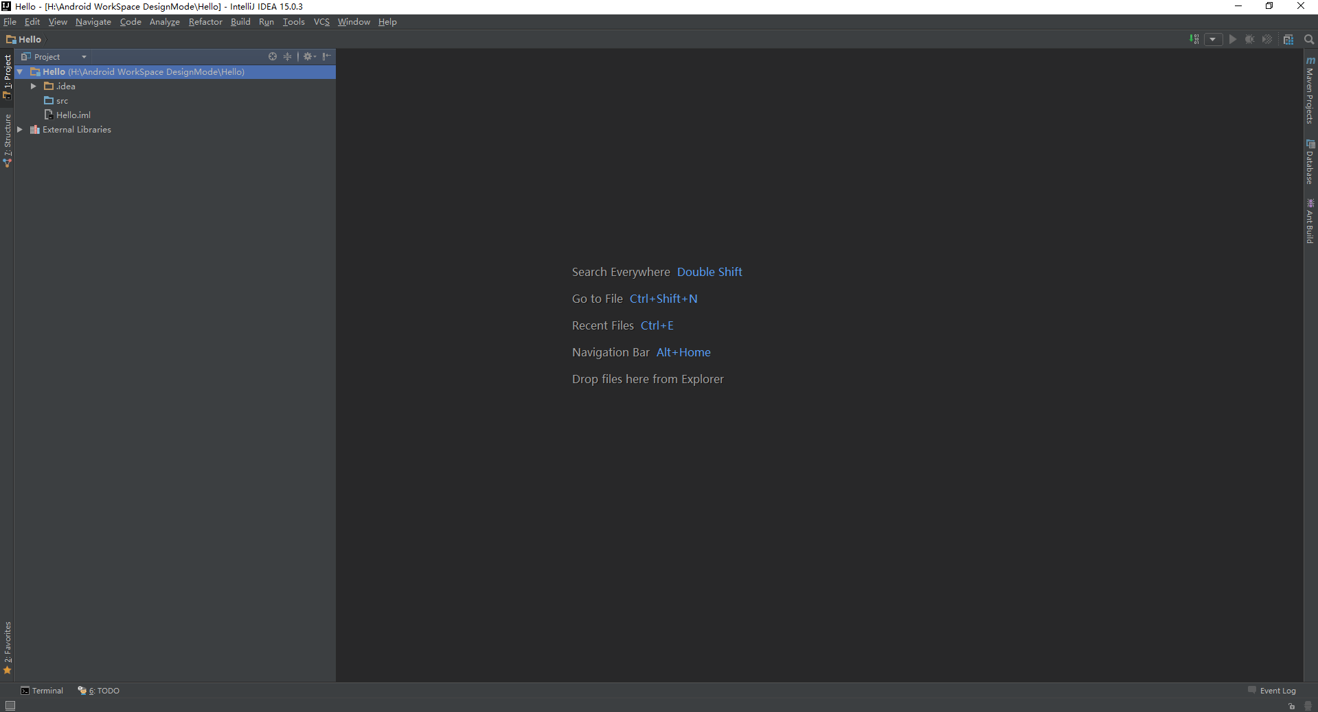1318x712 pixels.
Task: Click 'Drop files here from Explorer' text
Action: tap(648, 379)
